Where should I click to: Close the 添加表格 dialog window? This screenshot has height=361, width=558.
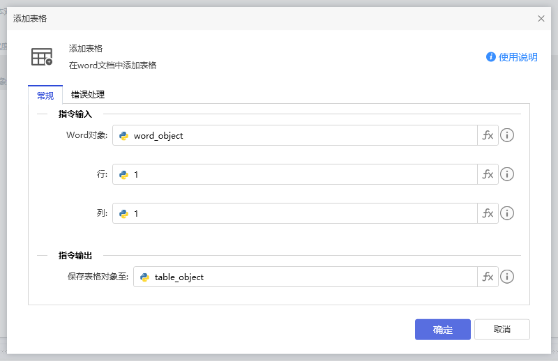[541, 19]
